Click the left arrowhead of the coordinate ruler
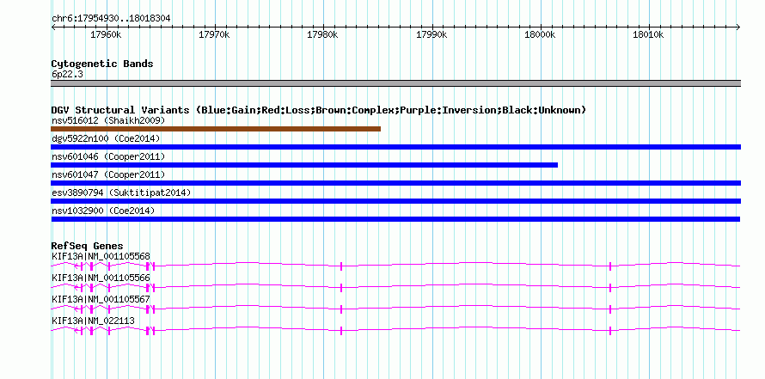 tap(53, 27)
